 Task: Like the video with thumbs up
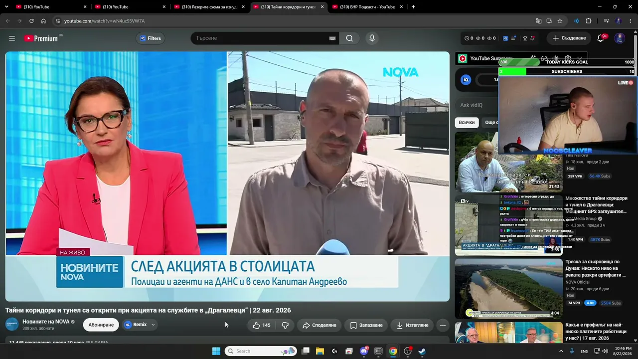(x=262, y=325)
